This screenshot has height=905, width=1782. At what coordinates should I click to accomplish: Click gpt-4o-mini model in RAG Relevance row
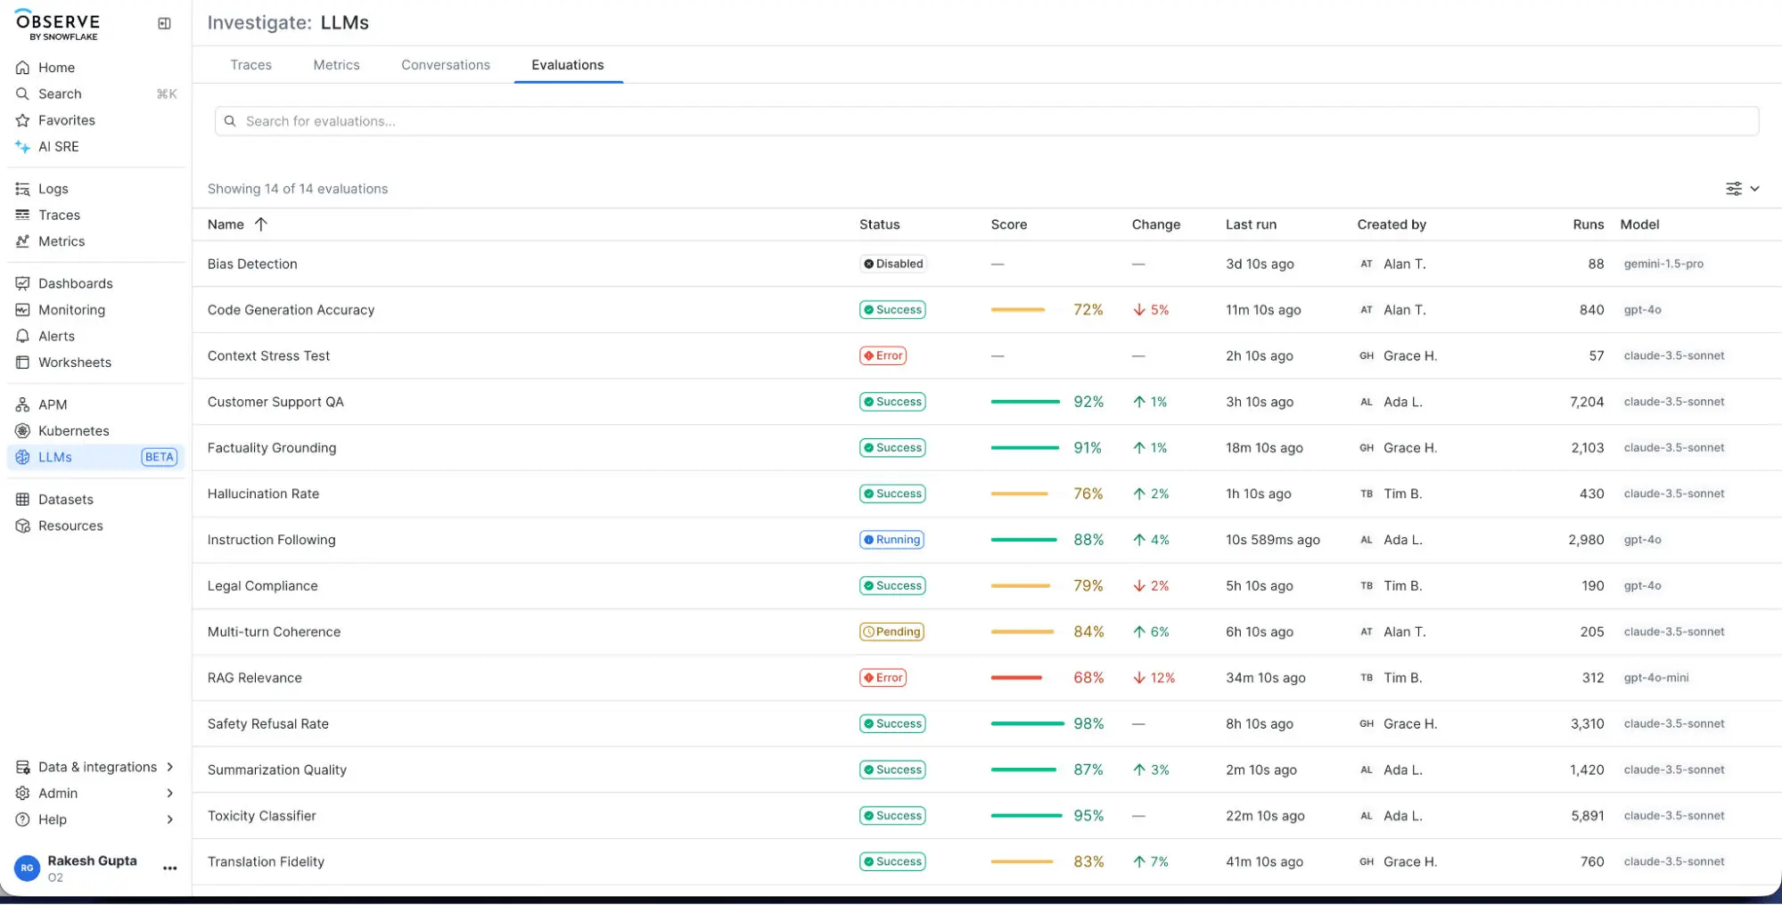point(1656,678)
